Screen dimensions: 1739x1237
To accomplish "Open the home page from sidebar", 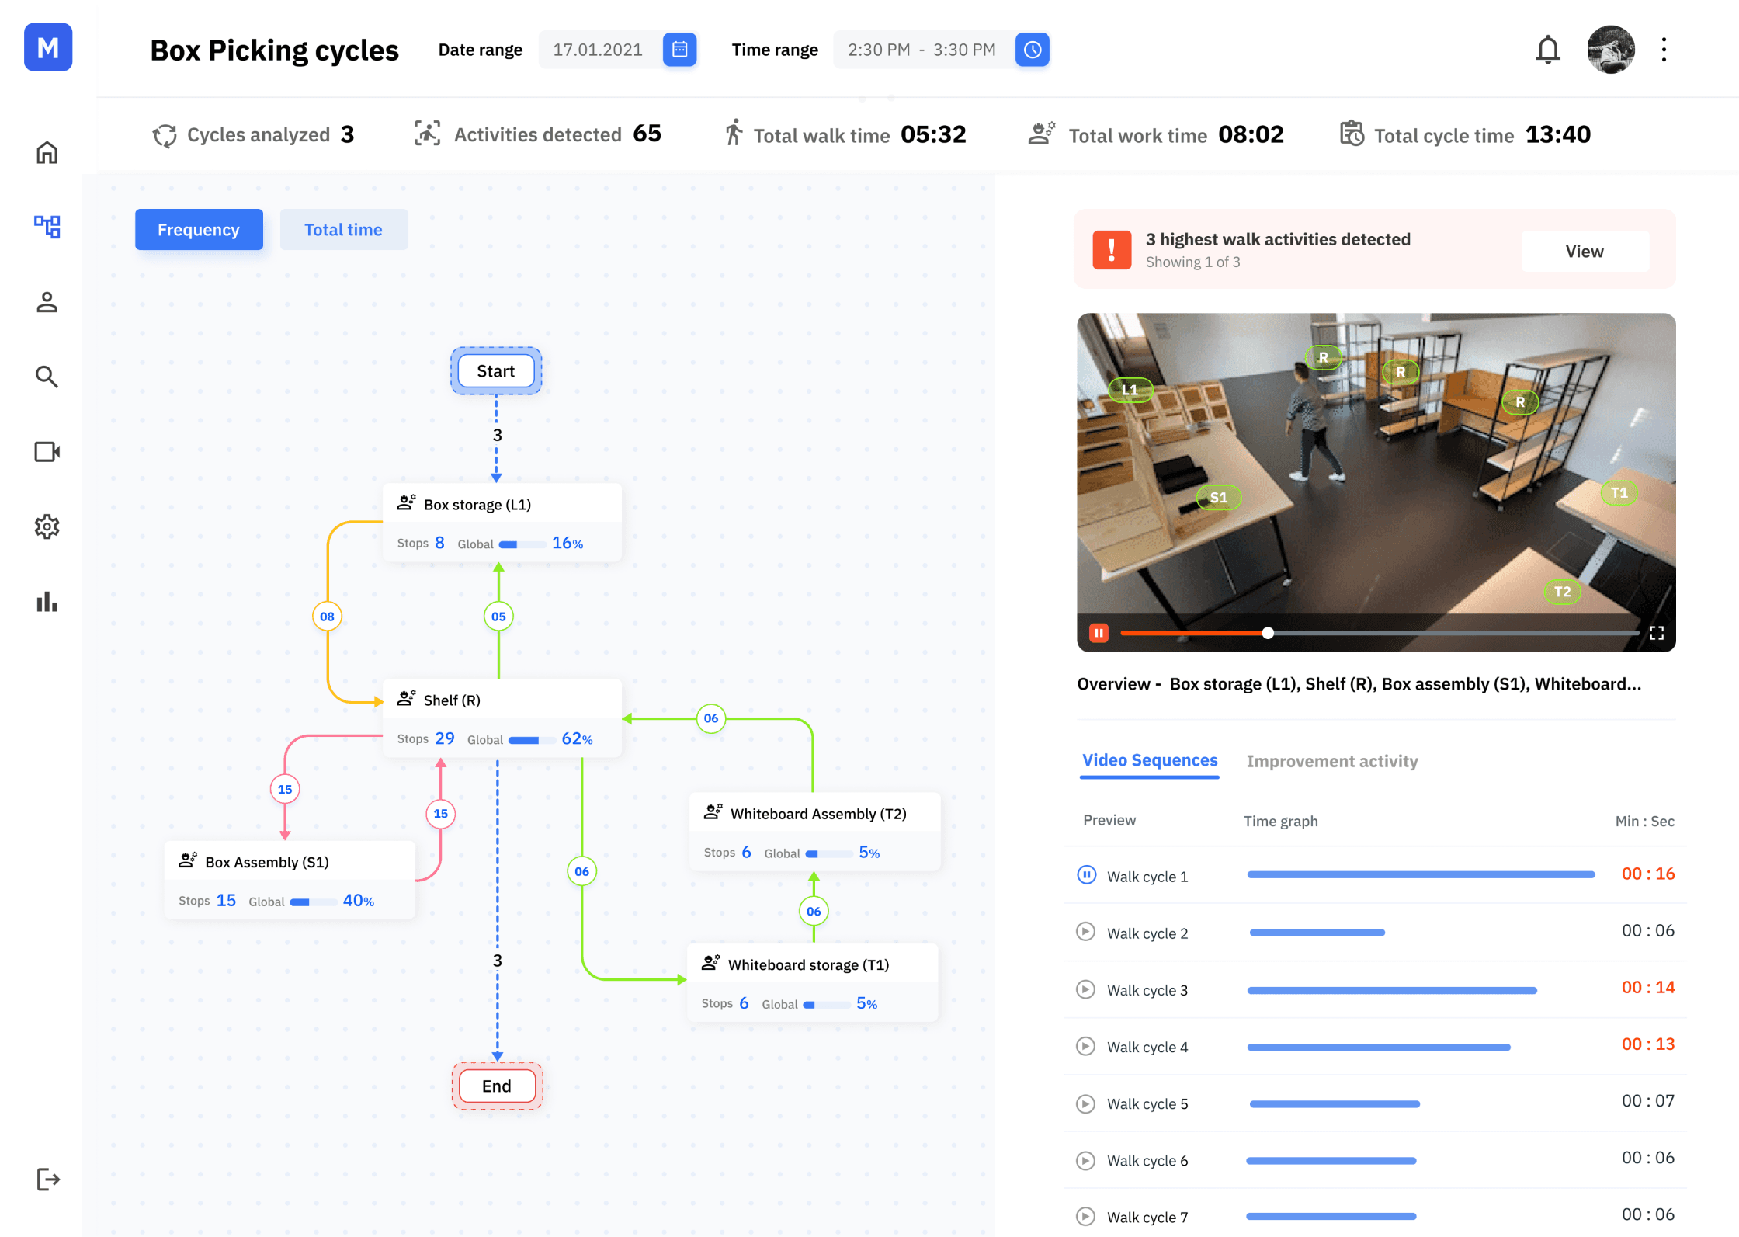I will (47, 153).
